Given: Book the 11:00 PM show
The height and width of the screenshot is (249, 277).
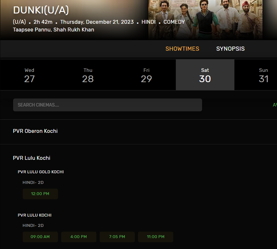Looking at the screenshot, I should coord(156,237).
